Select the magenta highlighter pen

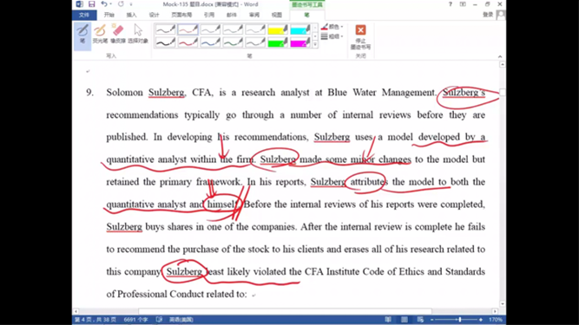[x=300, y=42]
